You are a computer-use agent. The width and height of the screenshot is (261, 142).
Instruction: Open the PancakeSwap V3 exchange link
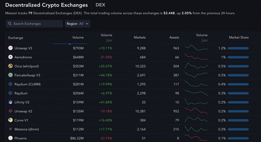pyautogui.click(x=27, y=75)
